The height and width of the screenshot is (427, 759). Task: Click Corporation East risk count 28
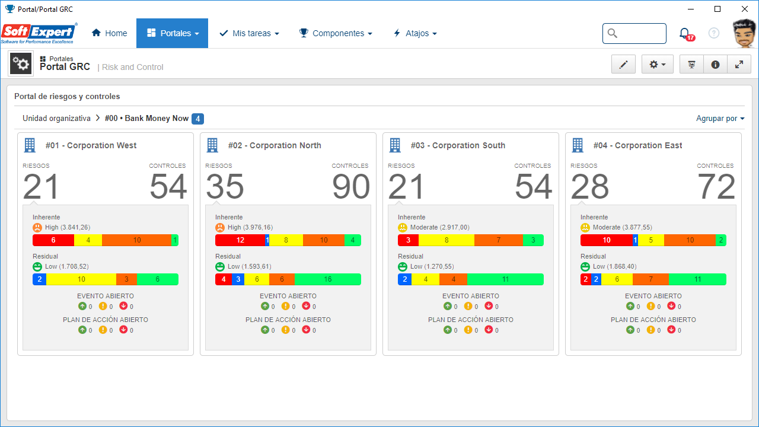[590, 186]
